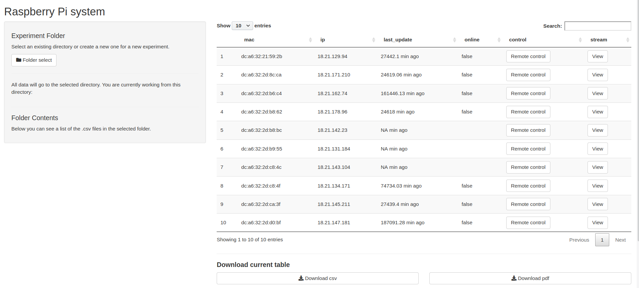639x288 pixels.
Task: Click the Experiment Folder heading
Action: (x=38, y=36)
